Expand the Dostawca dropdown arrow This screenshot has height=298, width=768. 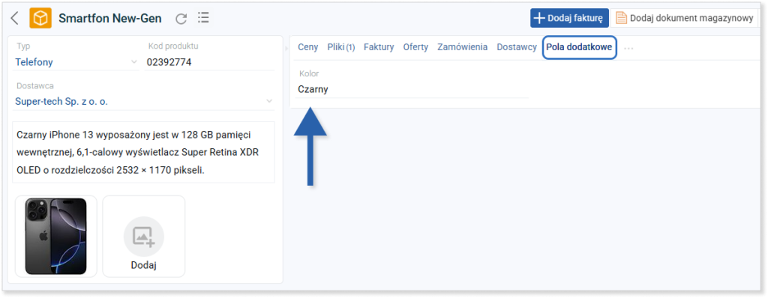269,101
